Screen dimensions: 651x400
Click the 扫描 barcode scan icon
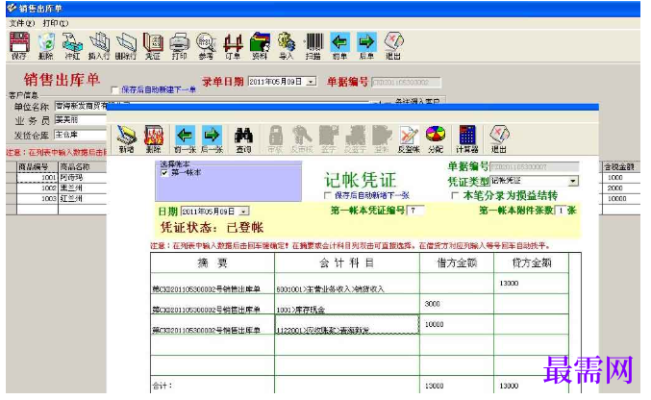(x=313, y=46)
